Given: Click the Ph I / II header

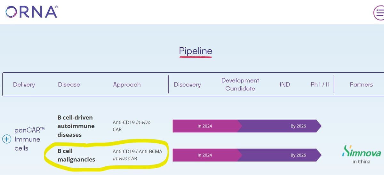Looking at the screenshot, I should coord(320,84).
